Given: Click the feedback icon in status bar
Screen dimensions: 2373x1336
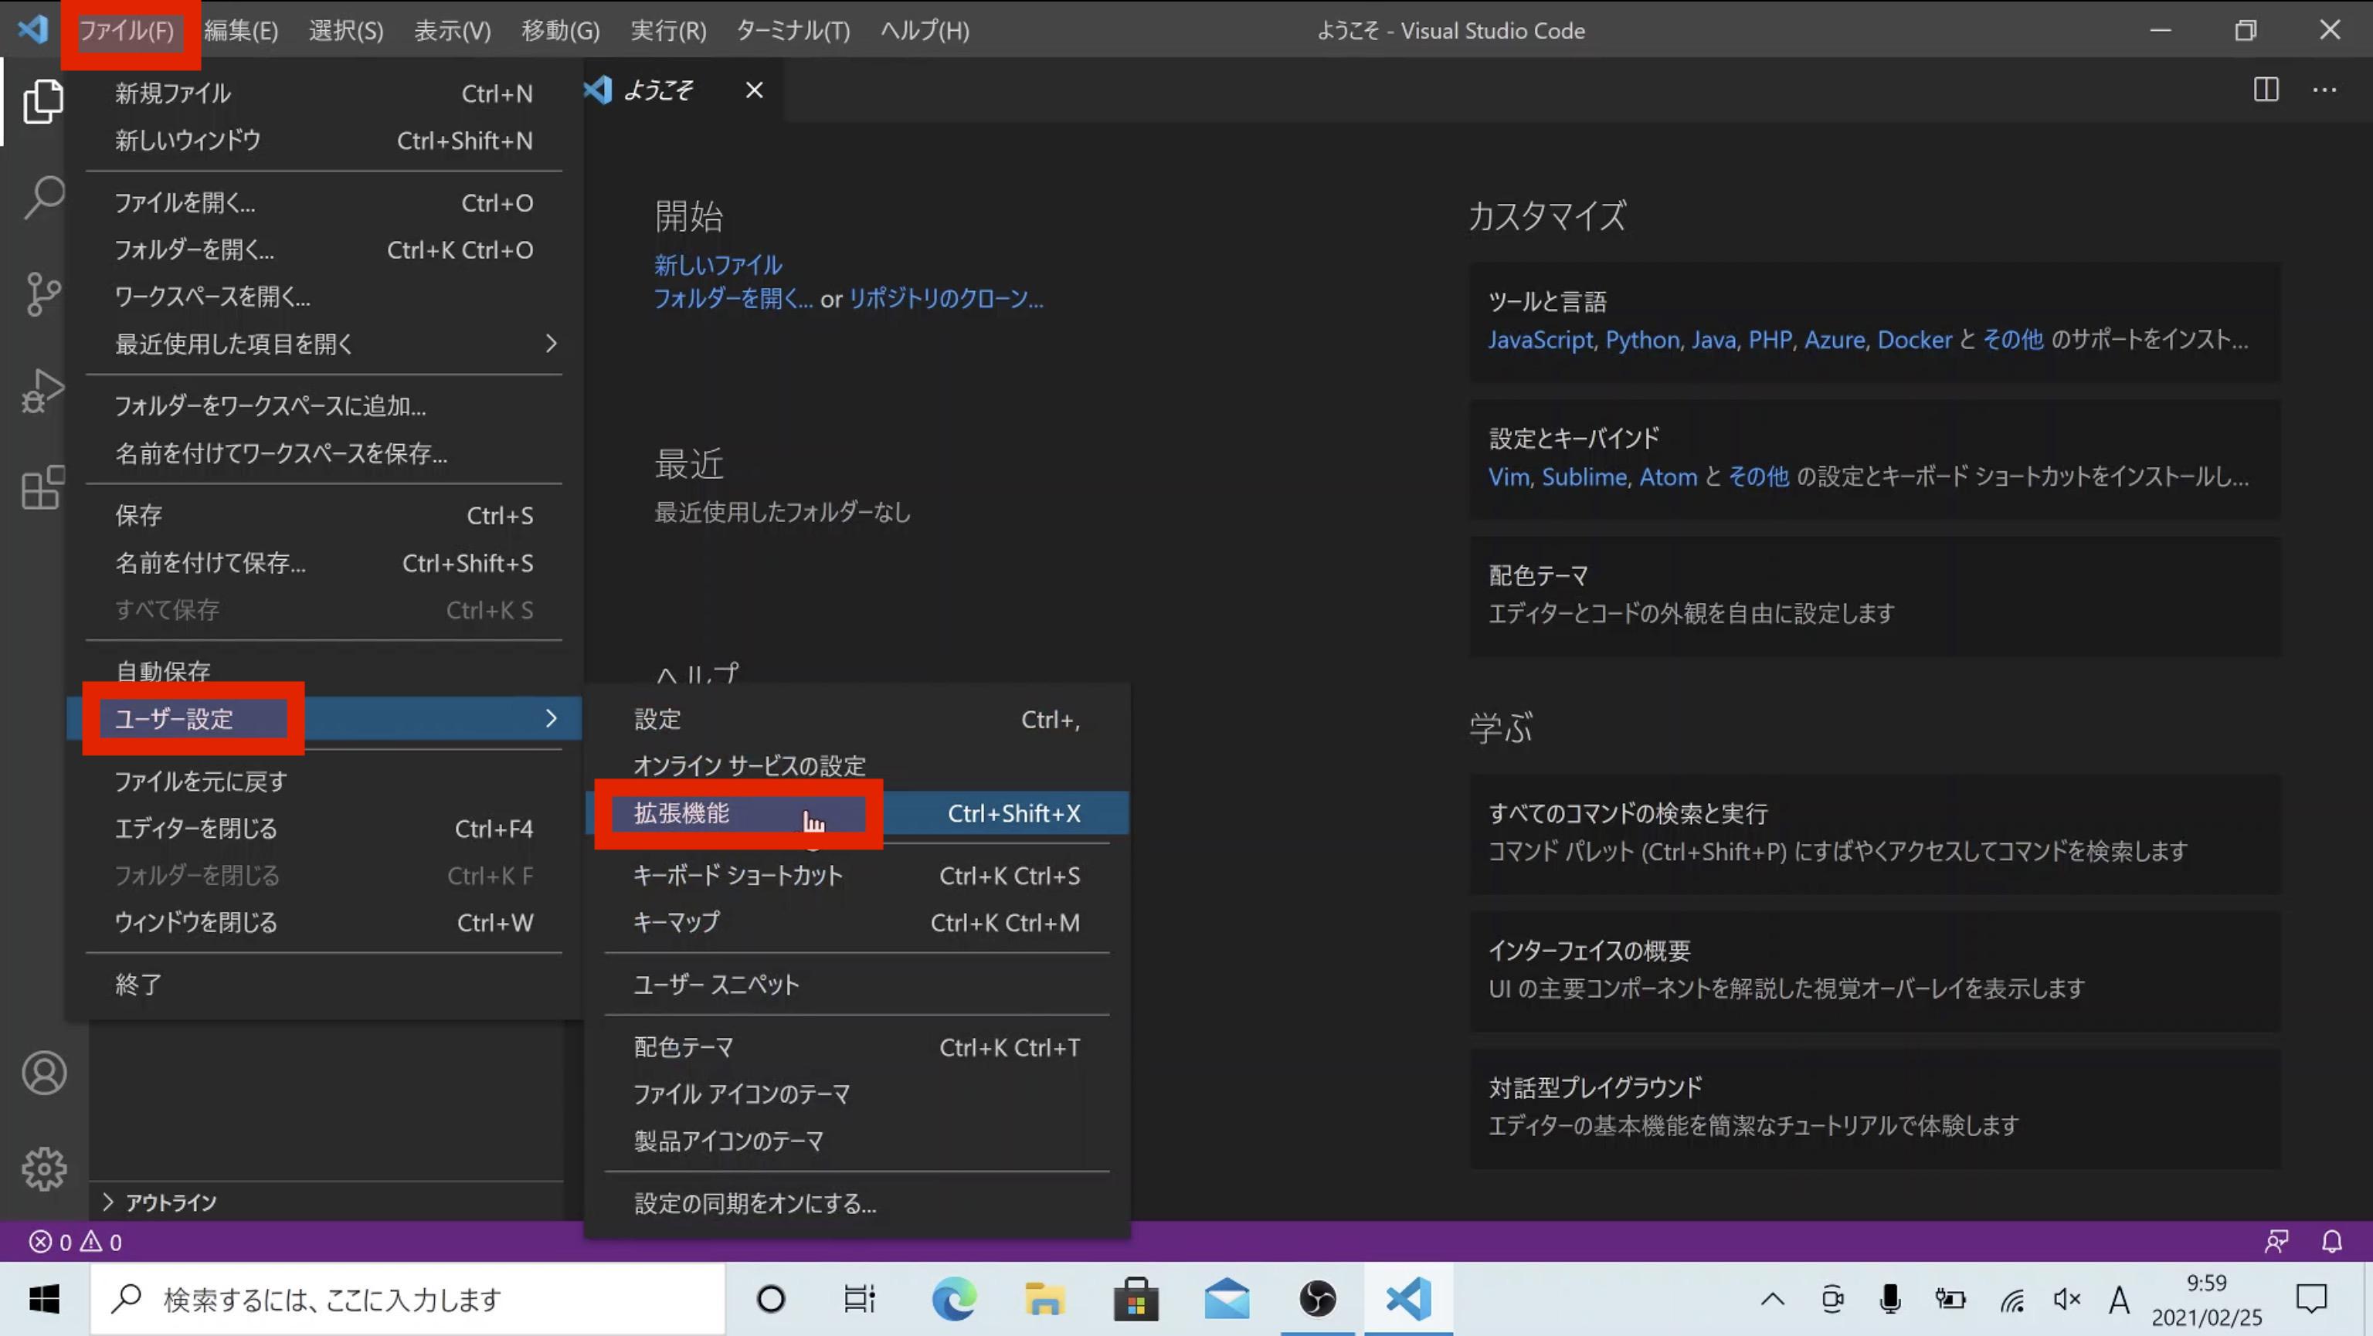Looking at the screenshot, I should 2276,1242.
